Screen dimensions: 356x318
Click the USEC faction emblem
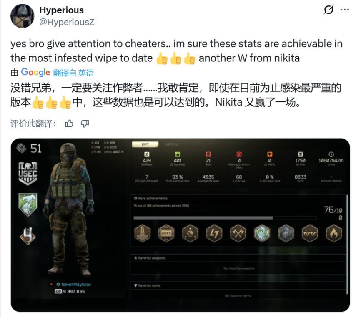click(x=28, y=174)
